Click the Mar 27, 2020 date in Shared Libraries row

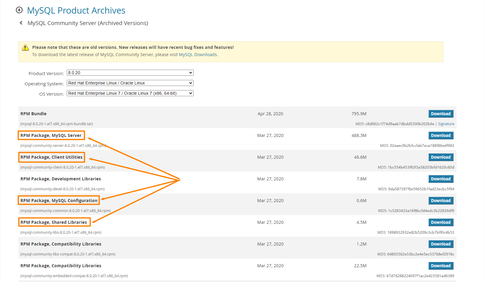click(x=270, y=222)
